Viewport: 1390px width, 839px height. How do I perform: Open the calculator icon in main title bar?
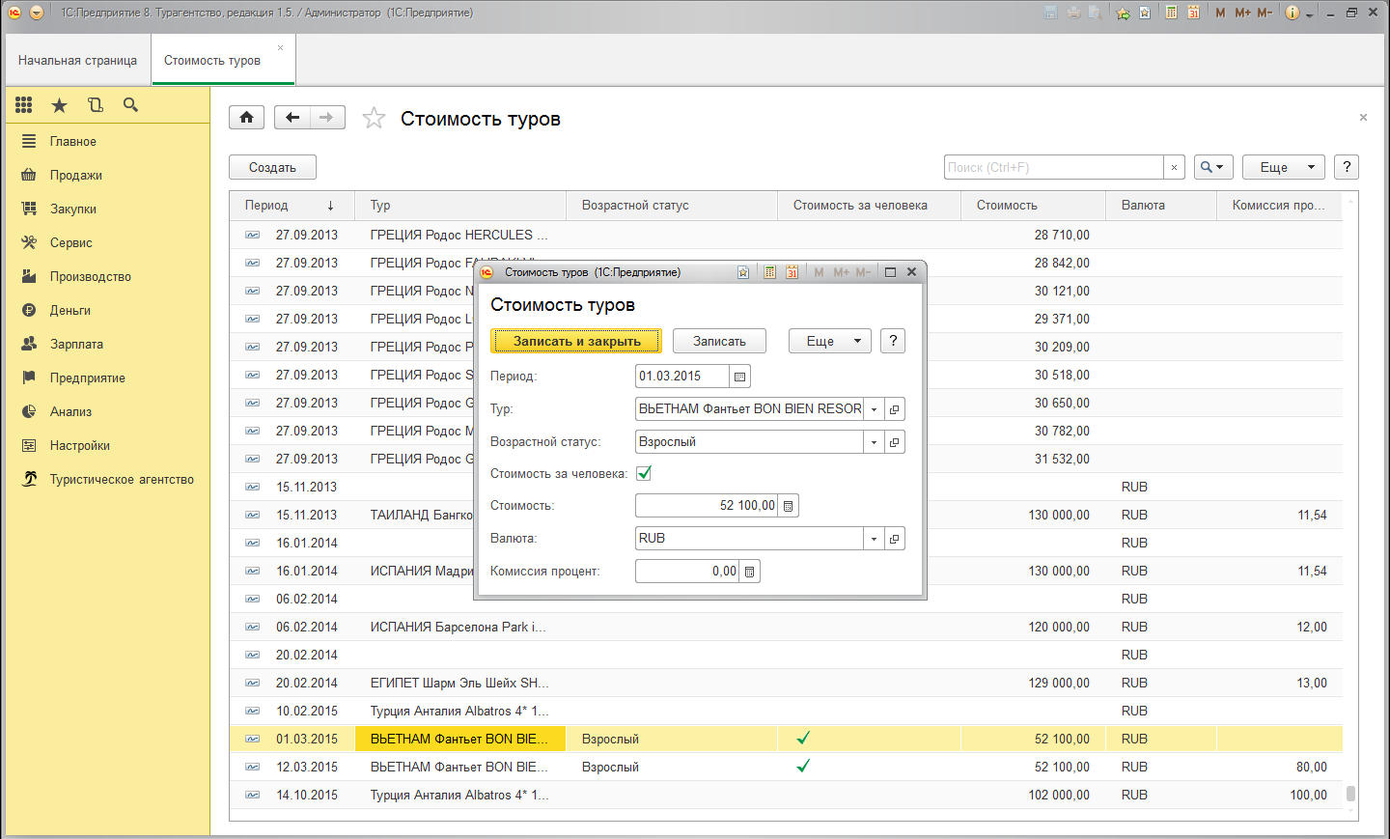(x=1171, y=13)
